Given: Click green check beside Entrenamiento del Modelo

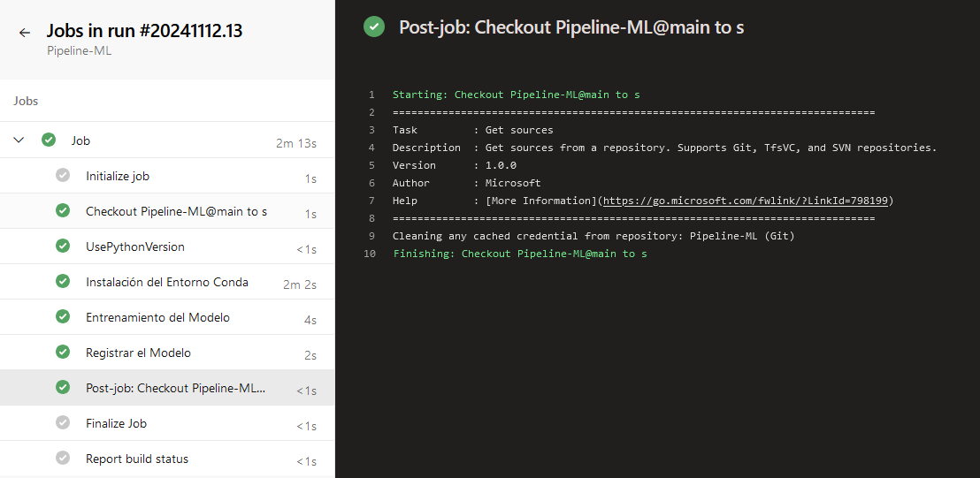Looking at the screenshot, I should point(63,317).
